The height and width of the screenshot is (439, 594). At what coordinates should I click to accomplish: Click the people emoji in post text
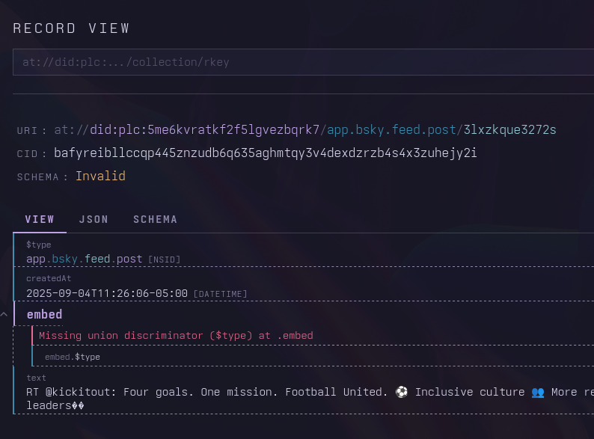click(x=537, y=392)
